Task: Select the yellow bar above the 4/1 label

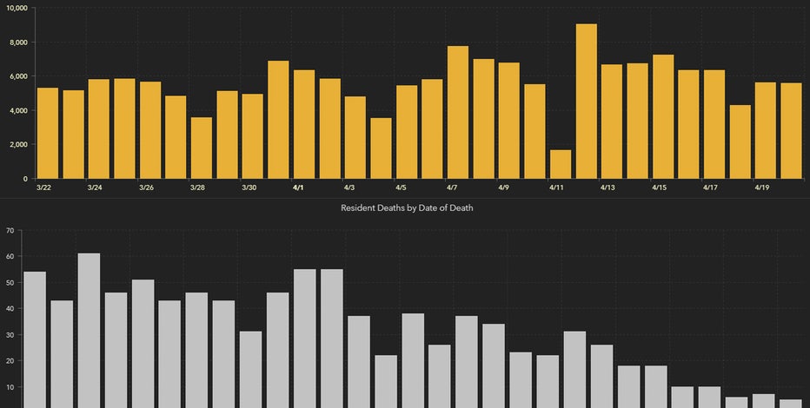Action: [304, 124]
